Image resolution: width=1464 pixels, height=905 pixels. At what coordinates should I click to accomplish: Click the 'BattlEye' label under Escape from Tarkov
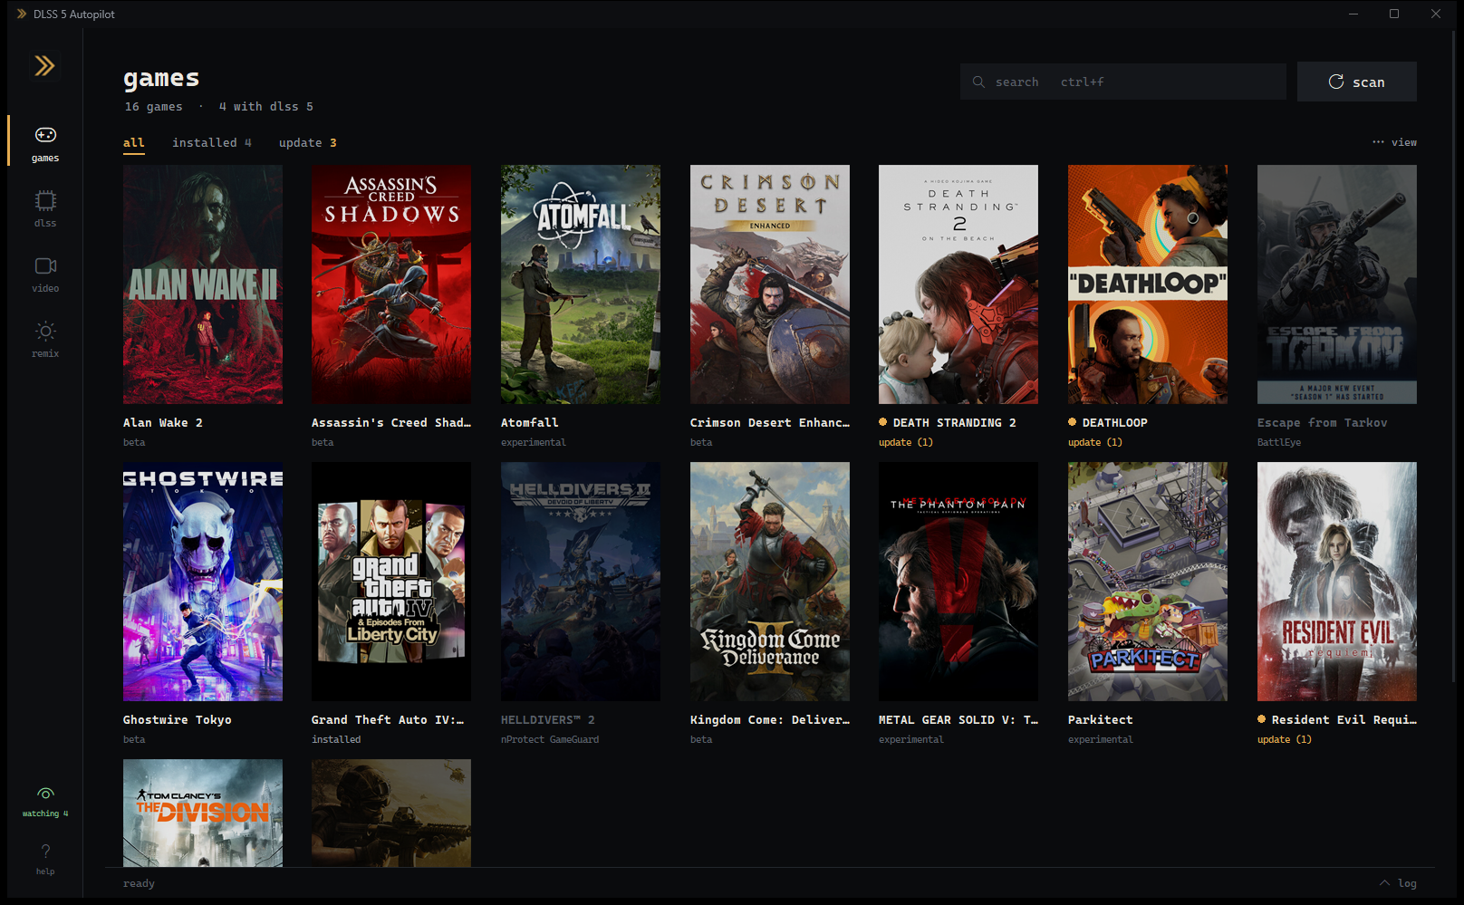pos(1279,442)
